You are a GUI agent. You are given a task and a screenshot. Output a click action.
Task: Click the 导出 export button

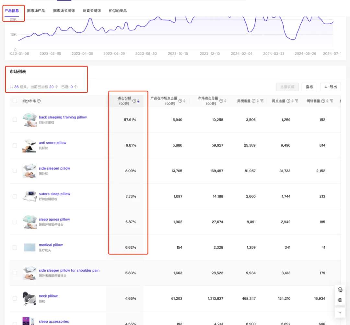point(331,87)
